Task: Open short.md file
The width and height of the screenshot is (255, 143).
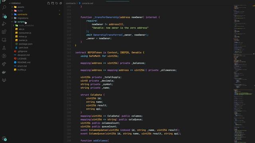Action: click(x=22, y=66)
